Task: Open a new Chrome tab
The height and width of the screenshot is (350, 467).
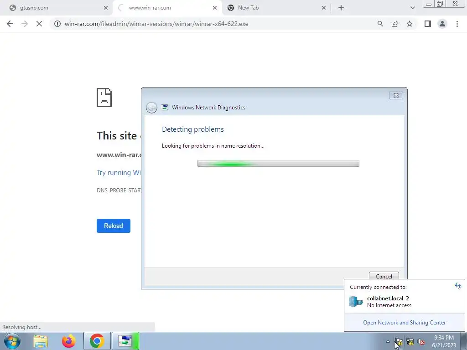Action: (x=341, y=8)
